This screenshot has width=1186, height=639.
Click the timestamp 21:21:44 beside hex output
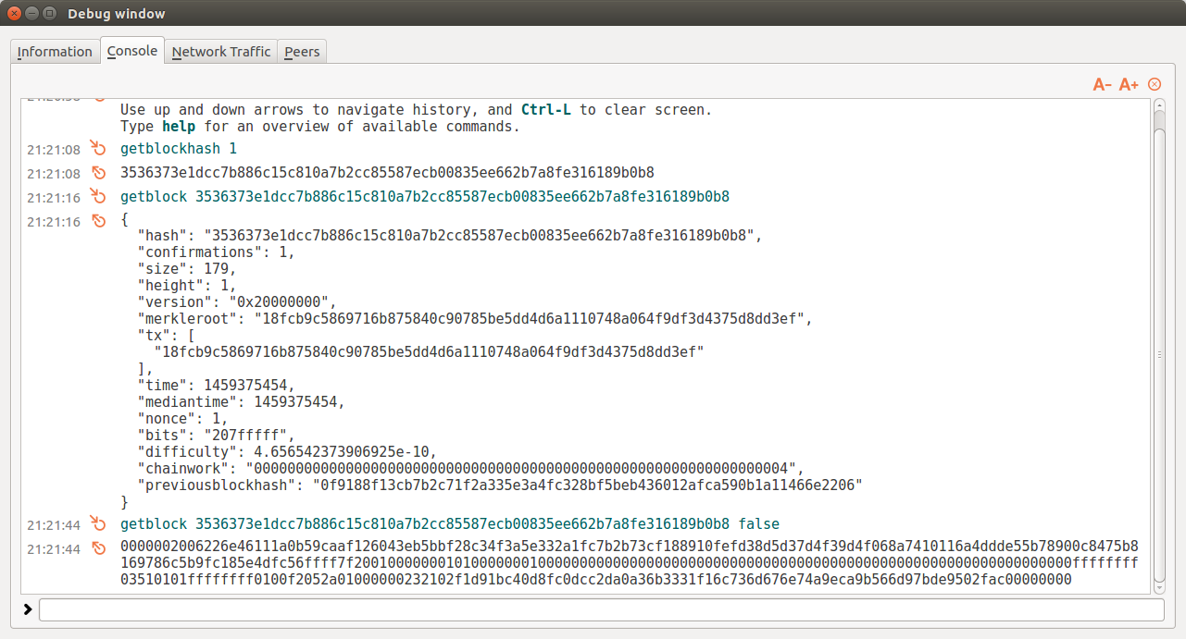(x=54, y=549)
